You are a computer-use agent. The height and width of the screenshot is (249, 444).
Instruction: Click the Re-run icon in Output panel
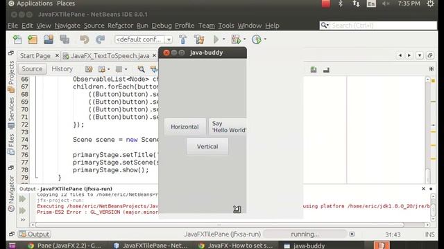(x=23, y=199)
